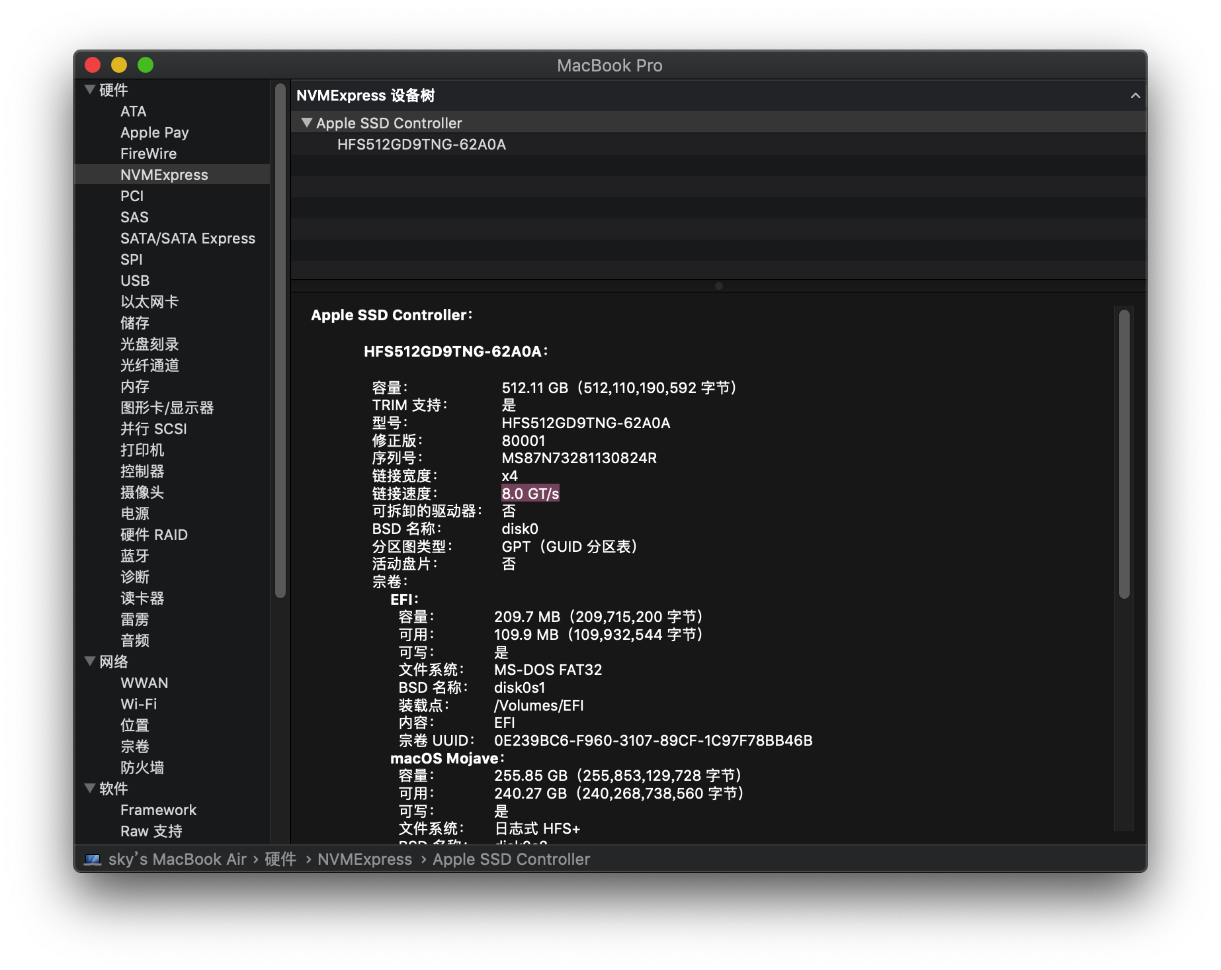Click the laptop icon in the path bar
Viewport: 1221px width, 970px height.
click(93, 859)
